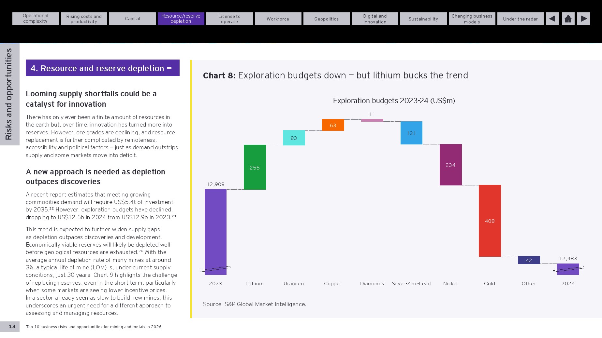Select Digital and innovation tab
The width and height of the screenshot is (602, 338).
[x=375, y=19]
